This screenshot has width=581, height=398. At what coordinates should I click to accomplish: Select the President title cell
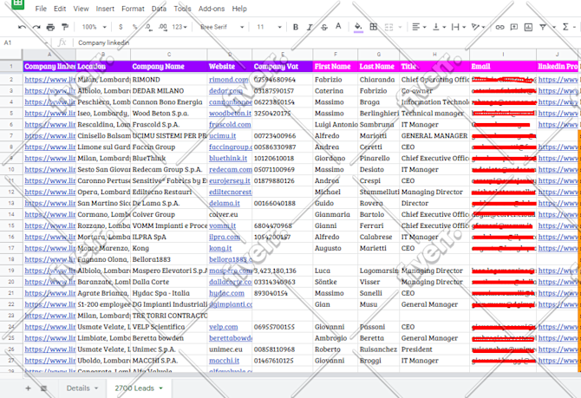tap(434, 349)
